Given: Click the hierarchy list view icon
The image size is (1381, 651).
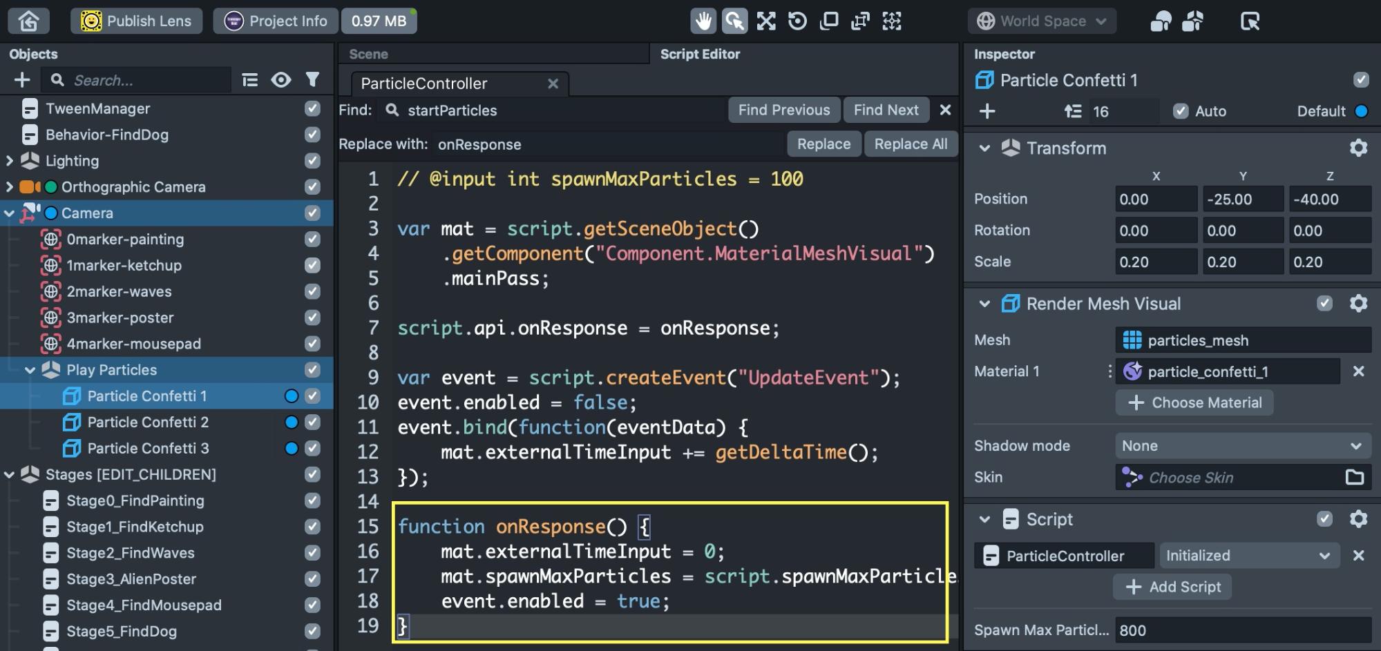Looking at the screenshot, I should coord(250,80).
